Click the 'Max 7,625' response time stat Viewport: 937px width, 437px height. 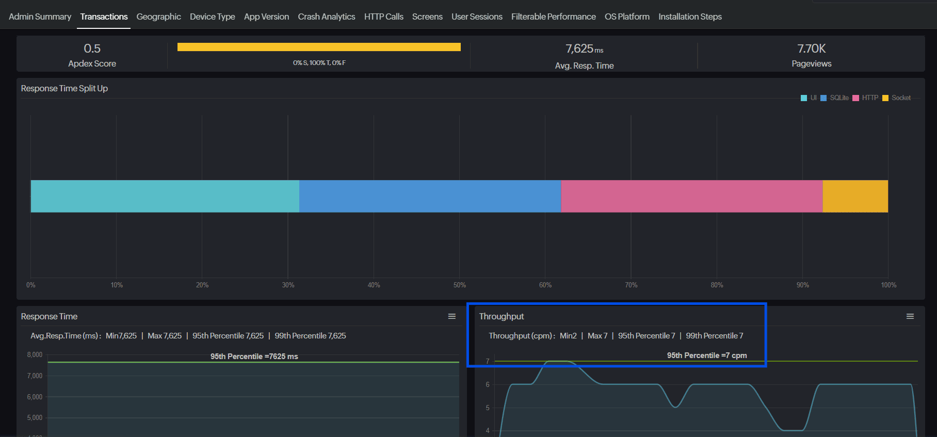(165, 336)
